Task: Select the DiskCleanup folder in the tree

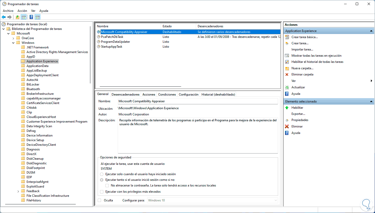Action: pyautogui.click(x=35, y=159)
